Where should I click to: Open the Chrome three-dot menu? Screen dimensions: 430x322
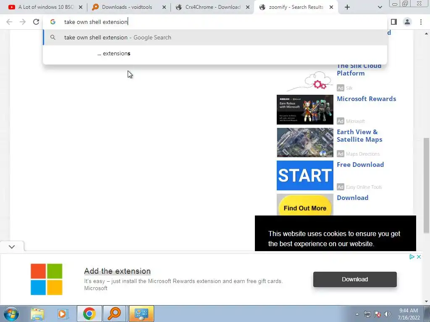(421, 22)
